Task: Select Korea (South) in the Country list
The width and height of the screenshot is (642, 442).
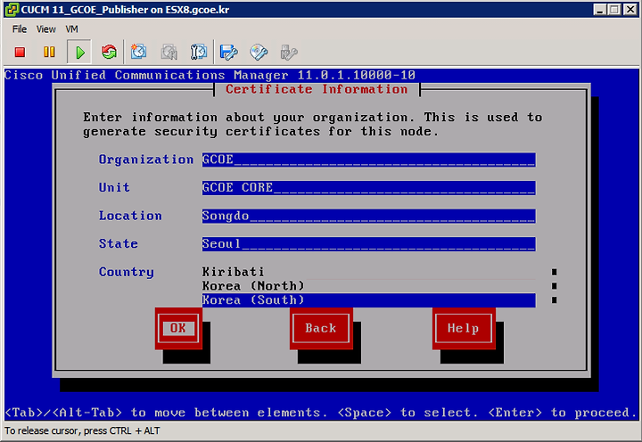Action: click(x=368, y=300)
